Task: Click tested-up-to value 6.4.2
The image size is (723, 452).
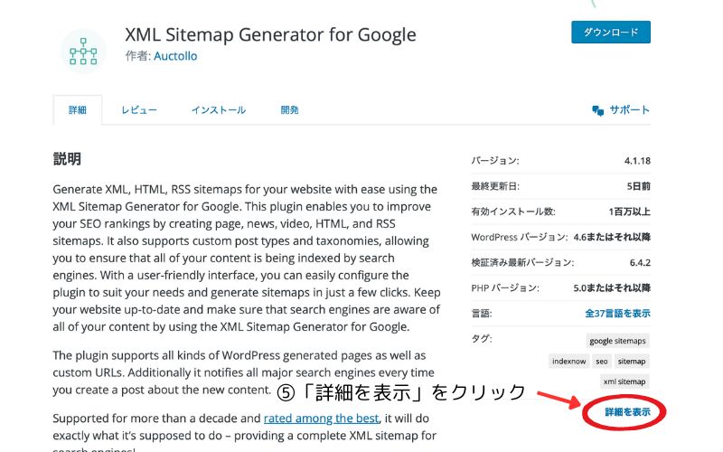Action: point(640,262)
